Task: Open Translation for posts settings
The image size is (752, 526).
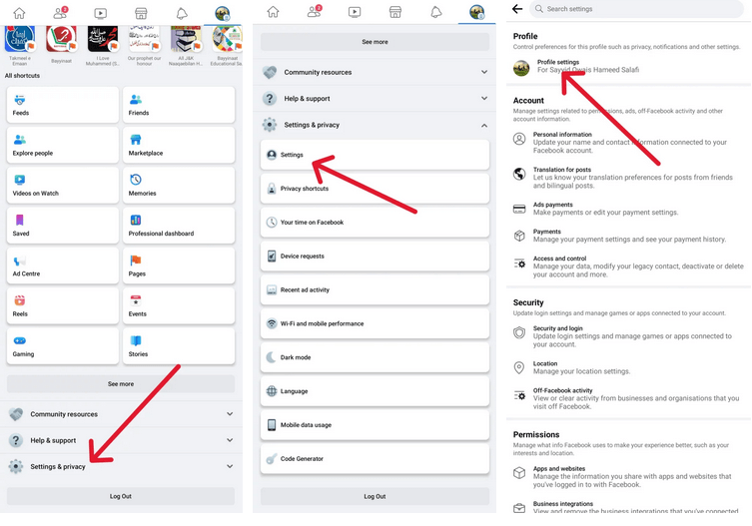Action: 628,178
